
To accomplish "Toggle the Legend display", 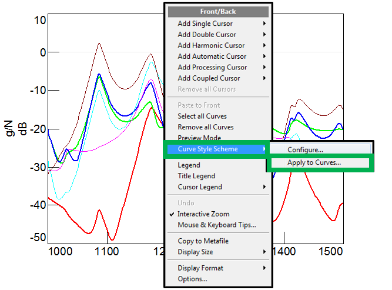I will (189, 165).
